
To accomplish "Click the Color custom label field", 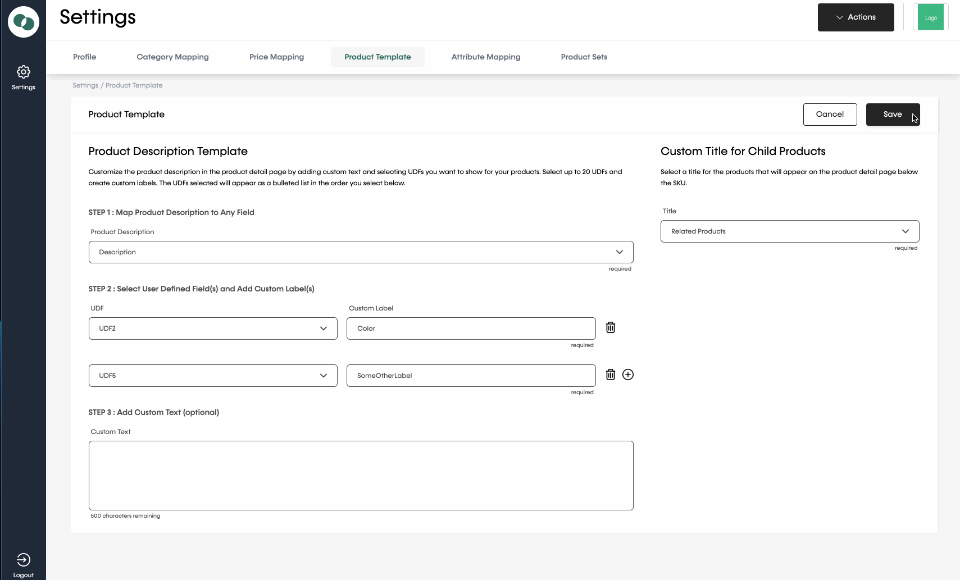I will 471,328.
